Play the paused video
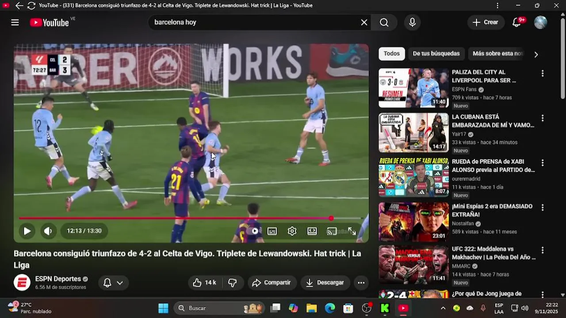This screenshot has height=318, width=566. coord(27,231)
